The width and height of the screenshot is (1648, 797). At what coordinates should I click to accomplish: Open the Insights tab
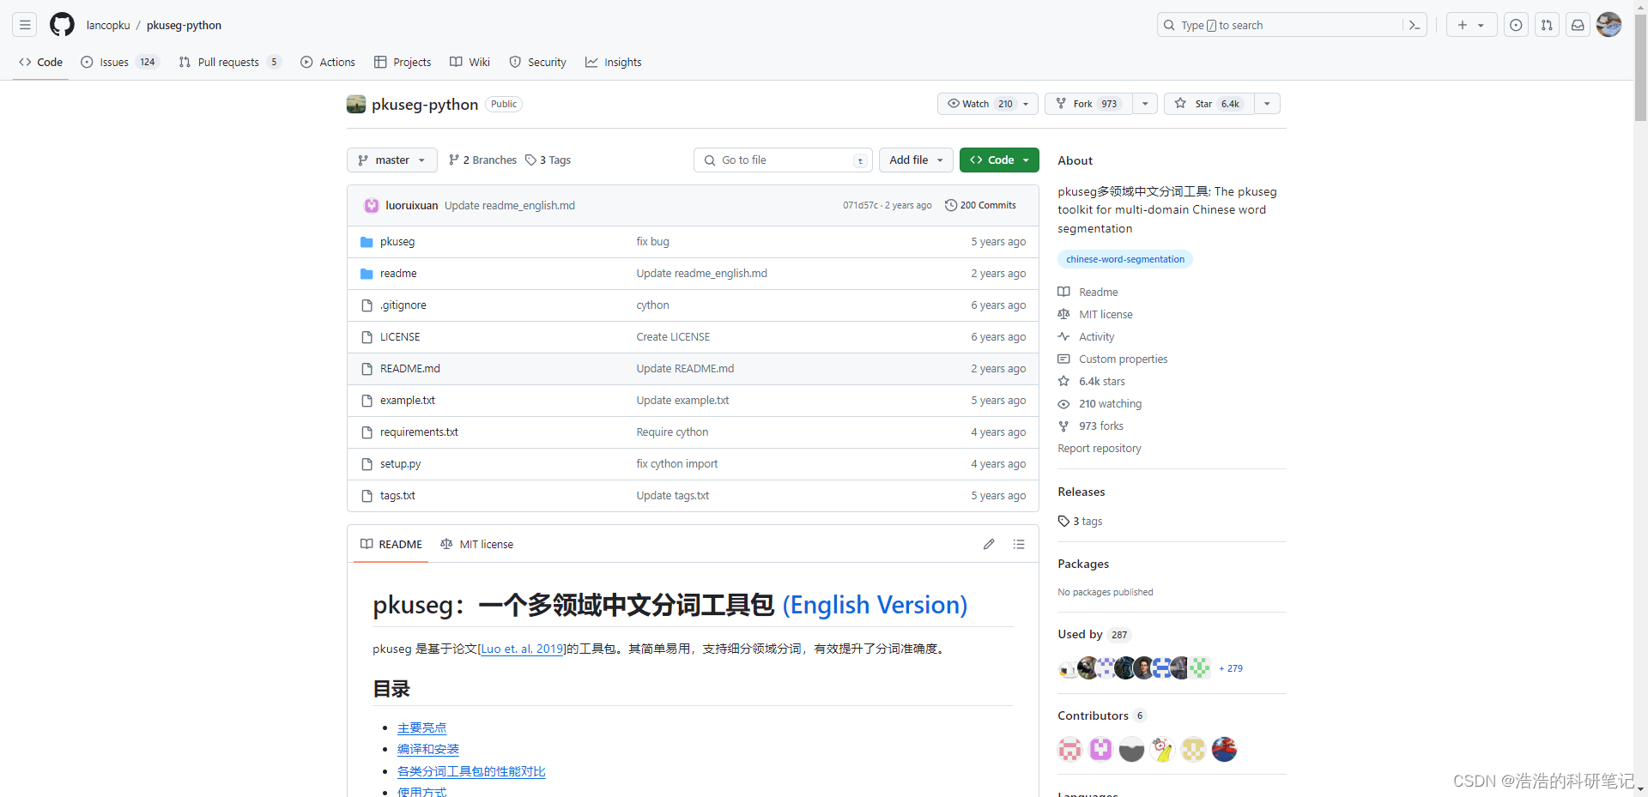tap(614, 62)
